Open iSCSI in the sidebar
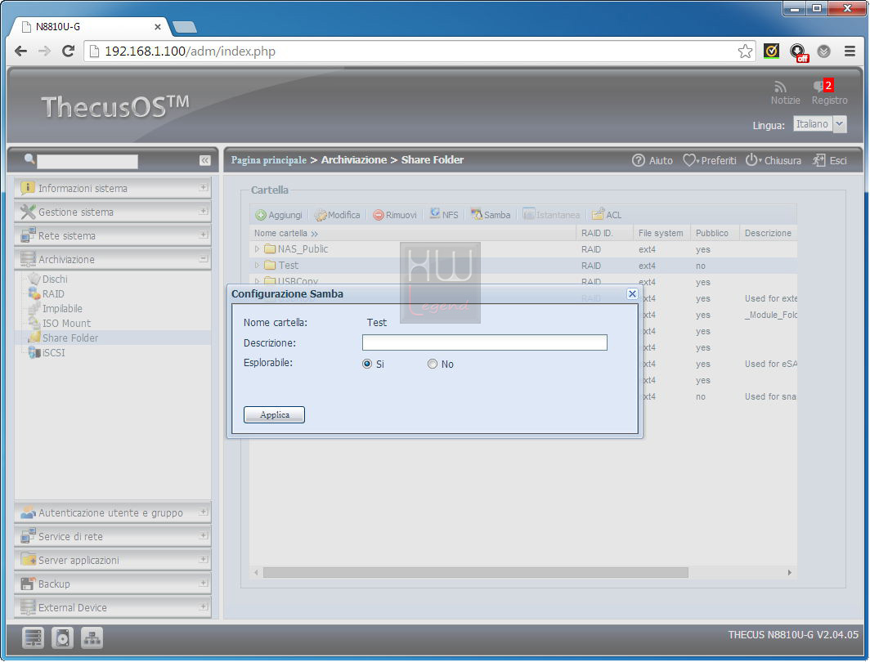The width and height of the screenshot is (870, 662). (x=54, y=352)
